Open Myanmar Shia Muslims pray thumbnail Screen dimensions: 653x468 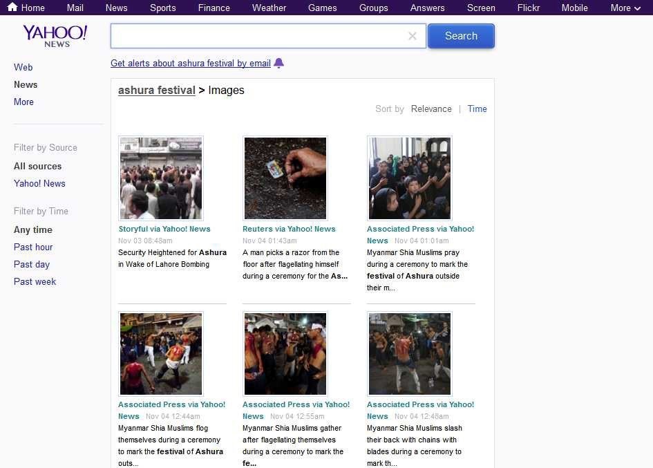tap(410, 178)
